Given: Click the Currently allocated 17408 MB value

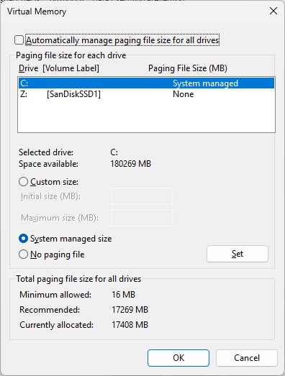Looking at the screenshot, I should (x=130, y=325).
